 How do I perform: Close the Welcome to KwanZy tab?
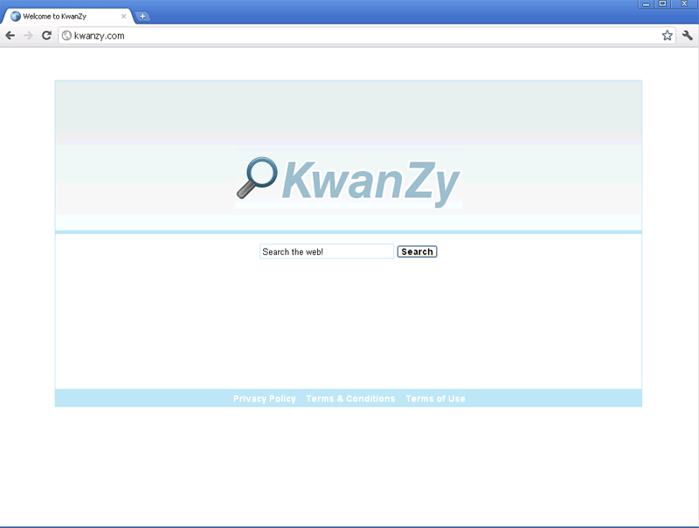click(x=123, y=16)
